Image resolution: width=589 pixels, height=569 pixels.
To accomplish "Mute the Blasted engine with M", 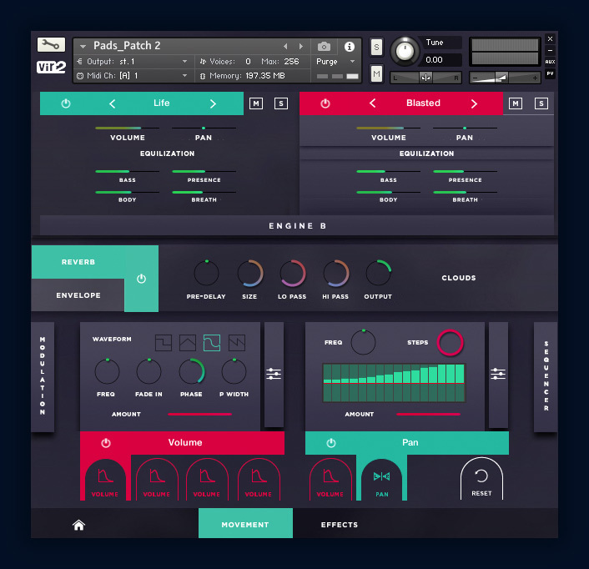I will click(516, 103).
